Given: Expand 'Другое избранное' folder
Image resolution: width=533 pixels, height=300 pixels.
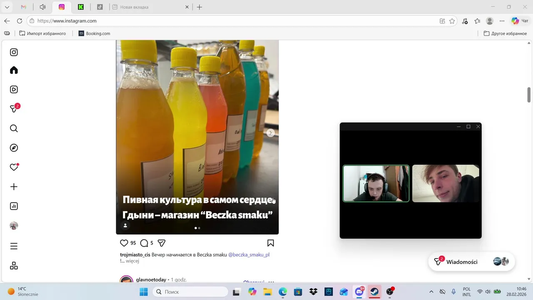Looking at the screenshot, I should [x=505, y=33].
